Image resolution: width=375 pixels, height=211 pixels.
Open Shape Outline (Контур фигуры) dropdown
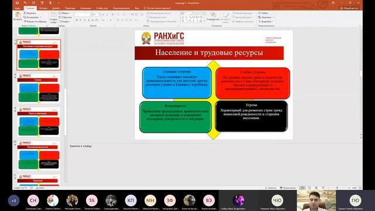click(242, 17)
